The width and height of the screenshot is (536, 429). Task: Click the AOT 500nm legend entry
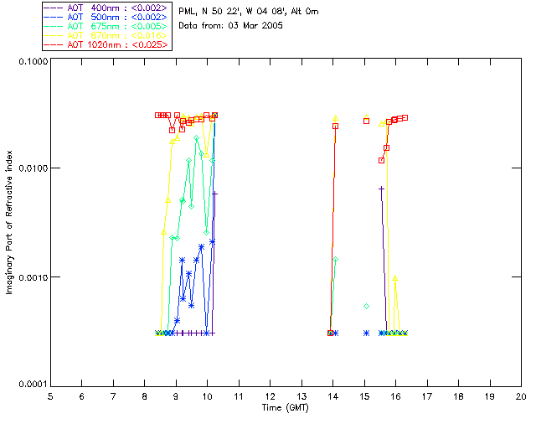[106, 17]
